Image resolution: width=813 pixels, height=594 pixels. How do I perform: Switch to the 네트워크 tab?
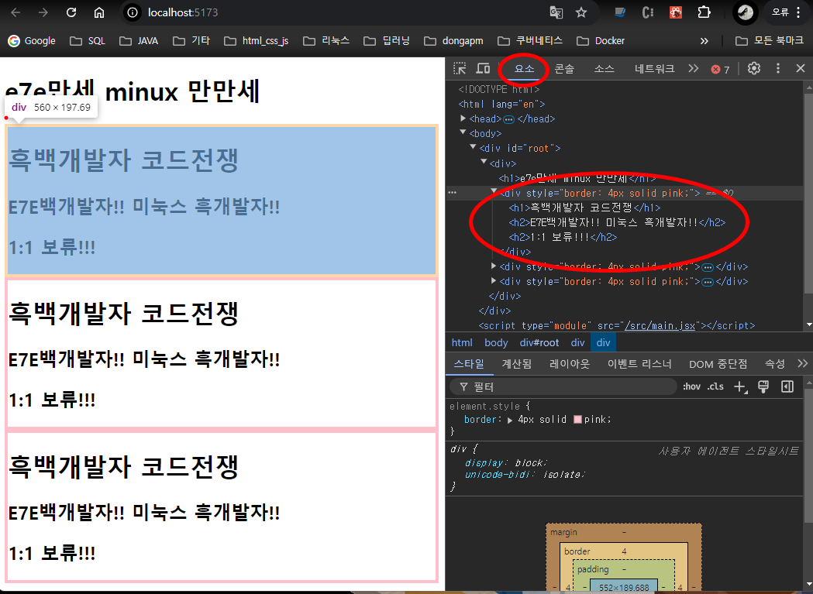654,69
